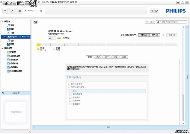The width and height of the screenshot is (190, 134).
Task: Toggle repeat playback
Action: (x=156, y=11)
